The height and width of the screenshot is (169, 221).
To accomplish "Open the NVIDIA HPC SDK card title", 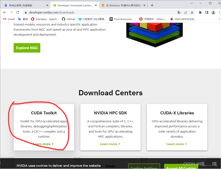I will click(x=110, y=113).
